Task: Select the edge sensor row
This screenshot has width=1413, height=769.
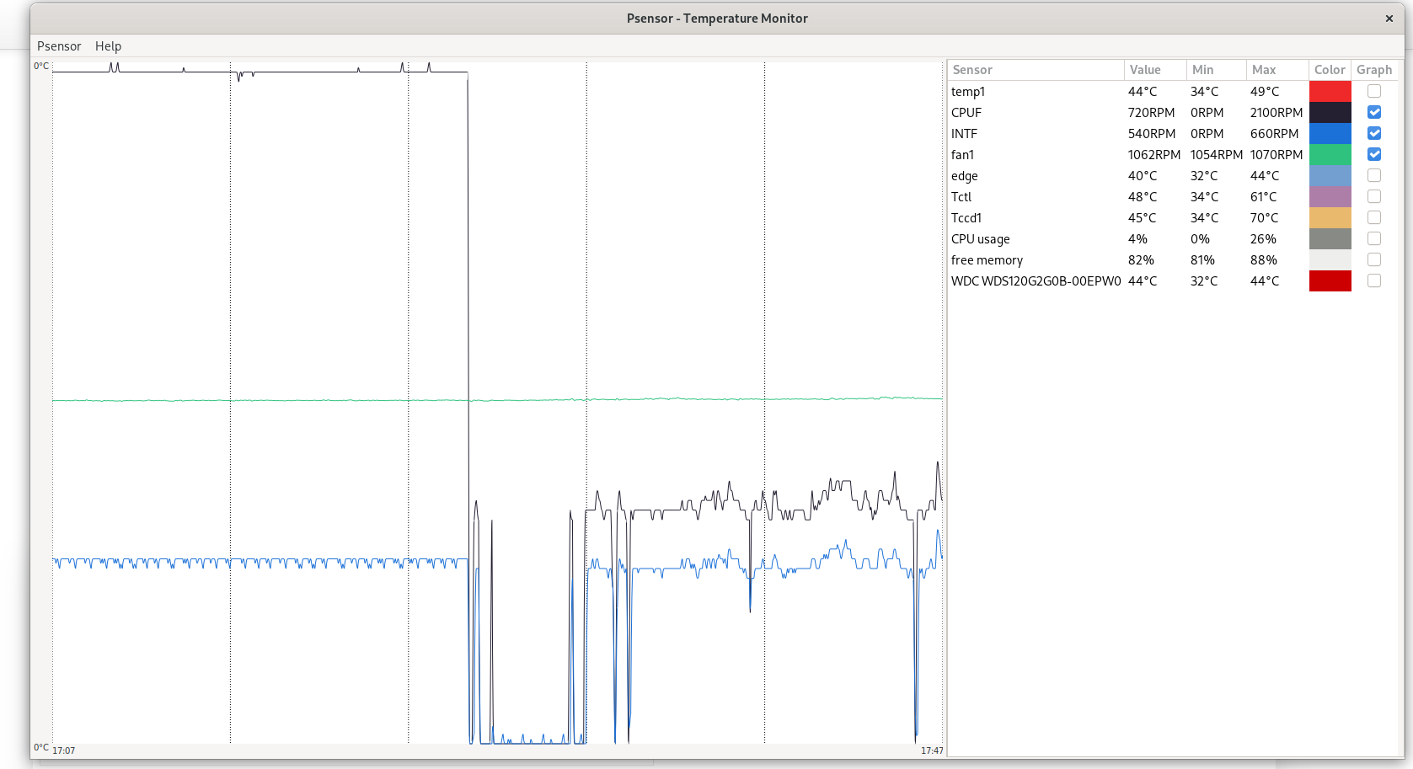Action: point(965,176)
